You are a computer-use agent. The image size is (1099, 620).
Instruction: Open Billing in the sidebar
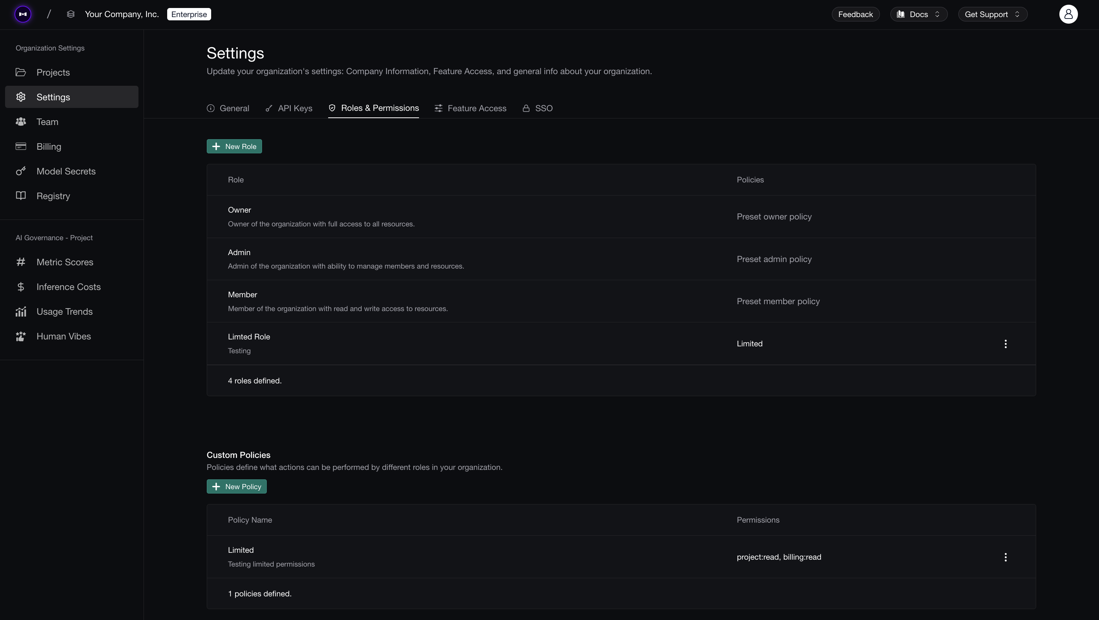pyautogui.click(x=72, y=146)
